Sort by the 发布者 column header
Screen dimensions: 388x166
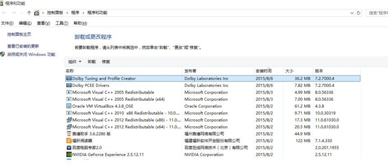tap(218, 71)
